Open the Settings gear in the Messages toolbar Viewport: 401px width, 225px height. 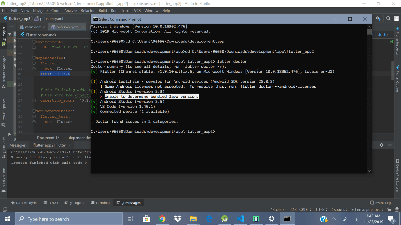381,145
